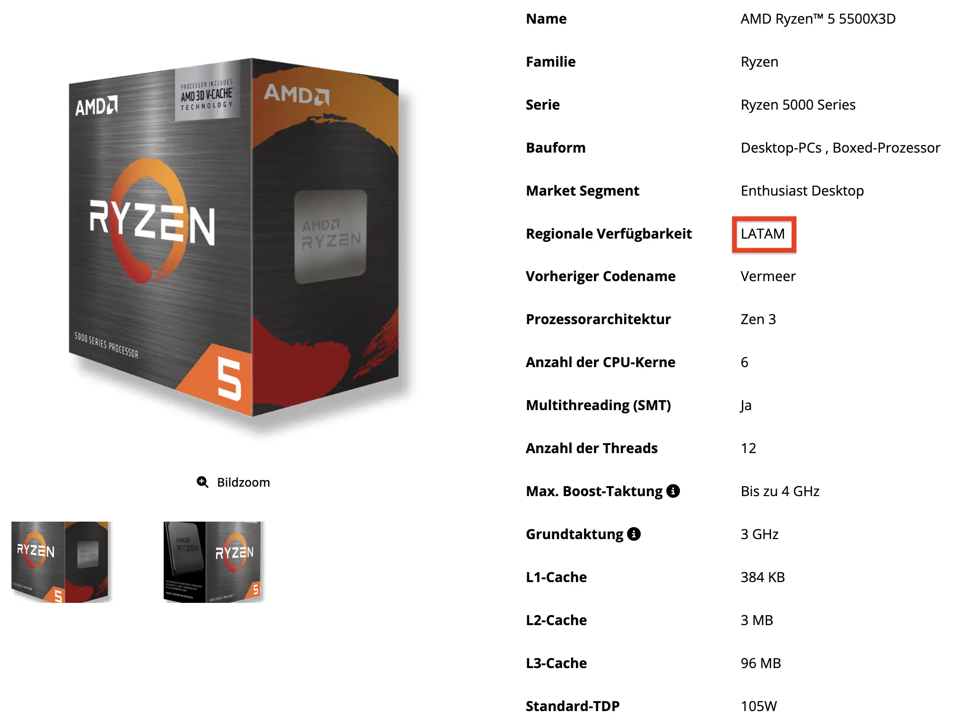
Task: Click the 105W Standard-TDP value
Action: (758, 706)
